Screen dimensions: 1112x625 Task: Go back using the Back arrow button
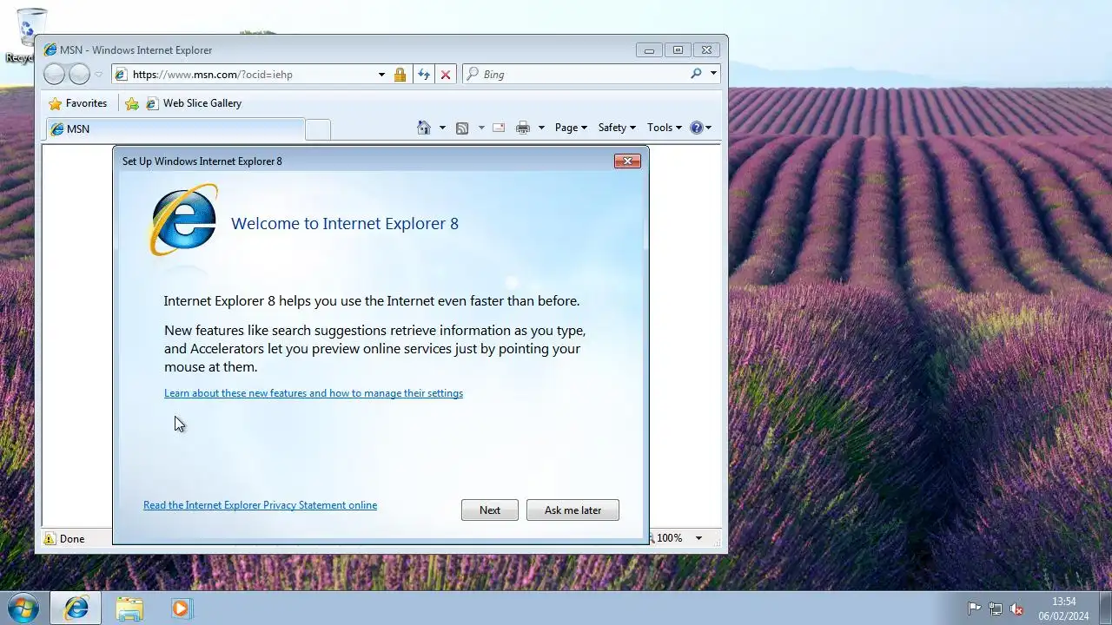pyautogui.click(x=54, y=75)
